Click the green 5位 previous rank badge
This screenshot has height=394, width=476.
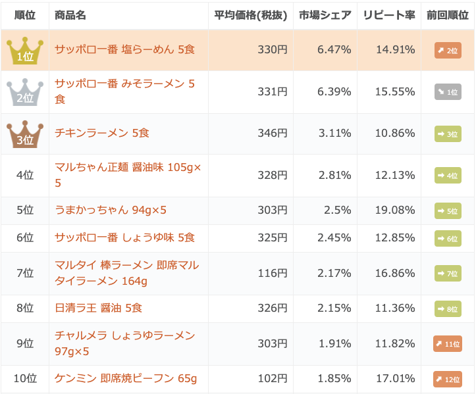tap(448, 210)
